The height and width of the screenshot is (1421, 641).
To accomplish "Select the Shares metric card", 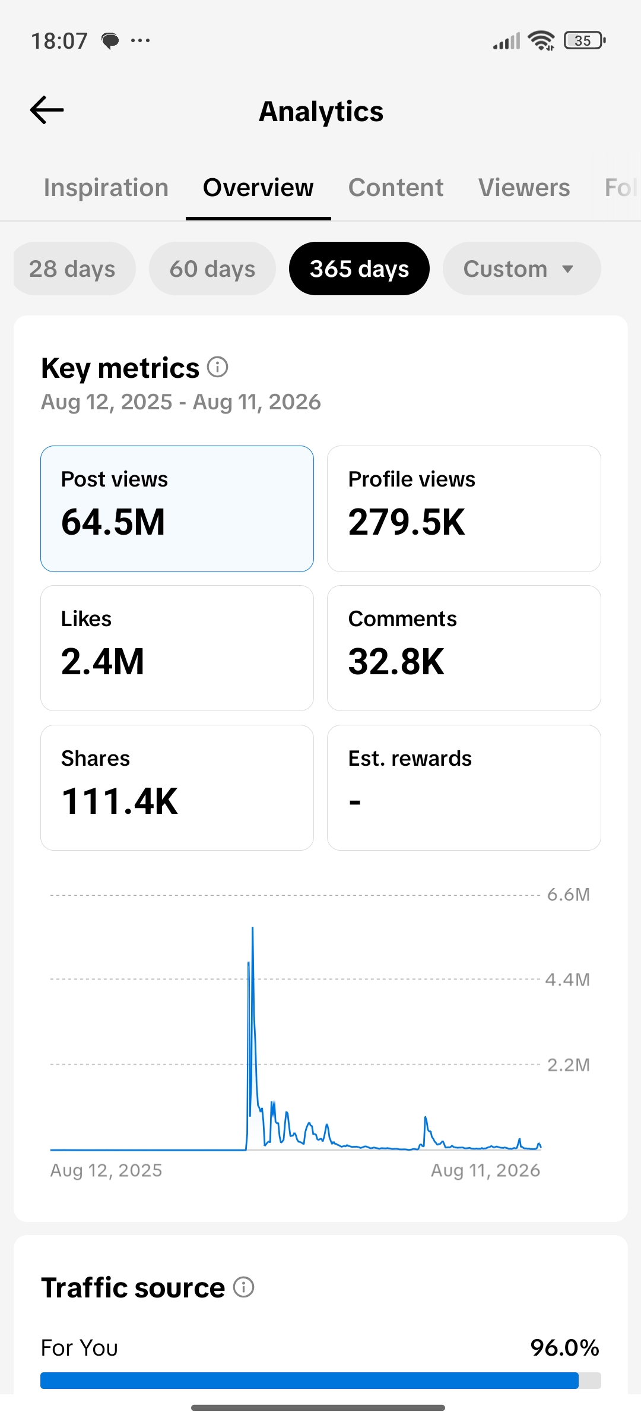I will (x=177, y=788).
